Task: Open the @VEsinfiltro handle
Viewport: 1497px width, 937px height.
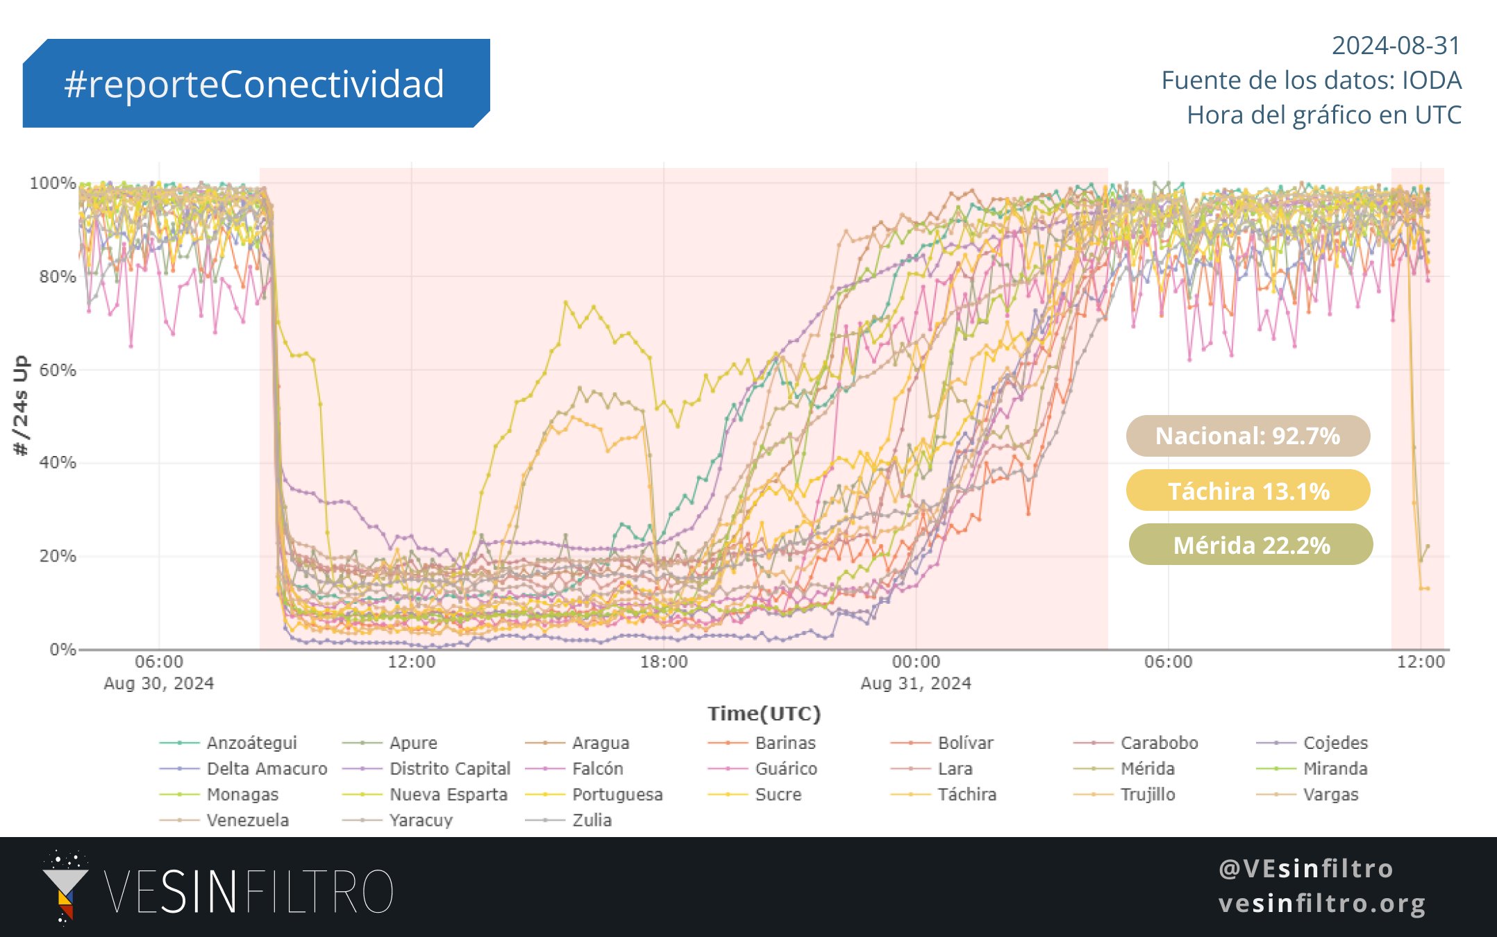Action: pos(1305,869)
